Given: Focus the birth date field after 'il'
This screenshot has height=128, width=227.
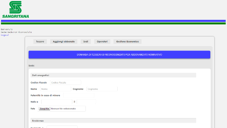Looking at the screenshot, I should (86, 102).
